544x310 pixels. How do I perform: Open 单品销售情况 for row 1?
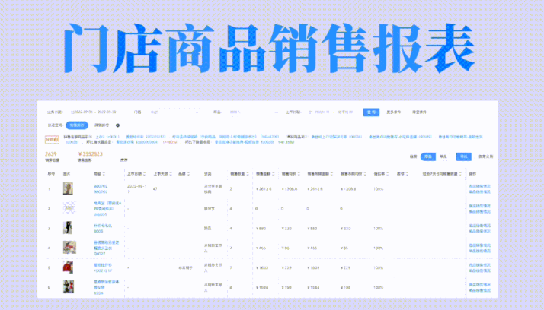tap(480, 191)
